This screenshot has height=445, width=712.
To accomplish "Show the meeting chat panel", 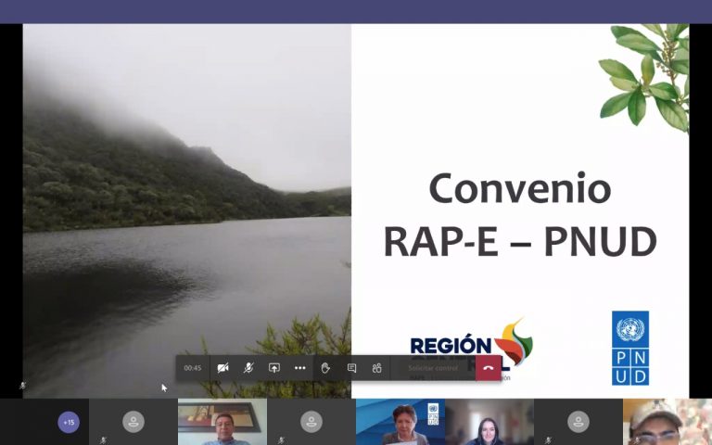I will 351,368.
